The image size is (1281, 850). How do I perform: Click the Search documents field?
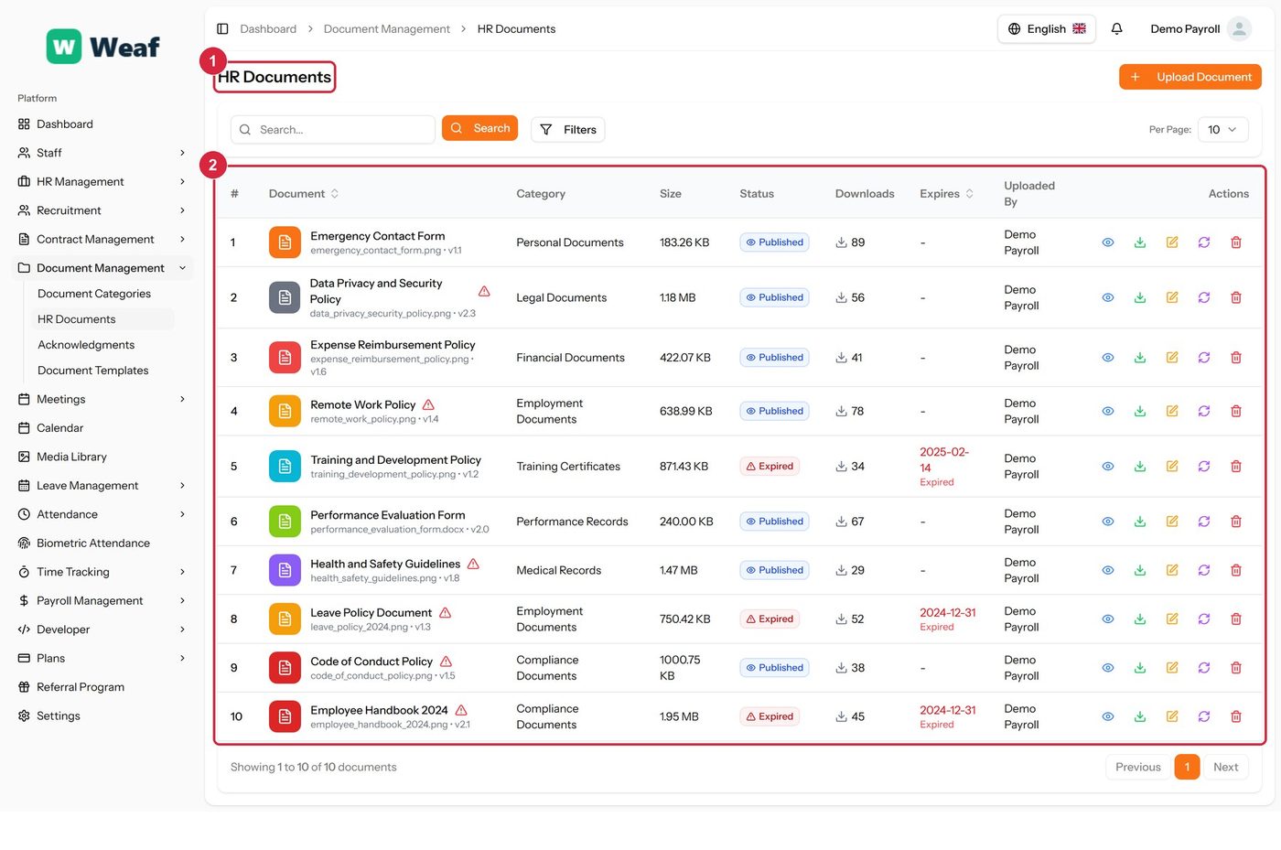[x=333, y=130]
